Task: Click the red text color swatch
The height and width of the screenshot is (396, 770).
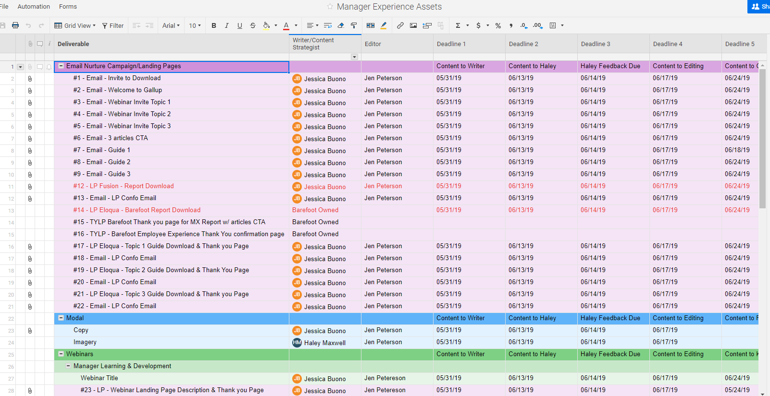Action: pos(286,25)
